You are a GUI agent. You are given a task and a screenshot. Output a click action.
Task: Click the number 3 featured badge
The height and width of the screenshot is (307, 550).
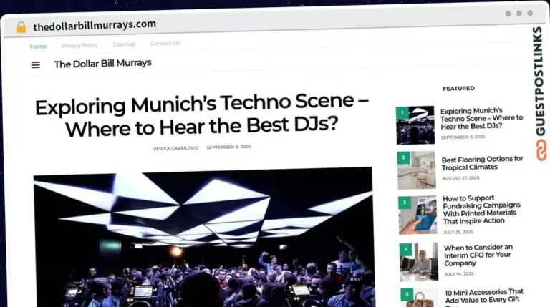coord(404,202)
